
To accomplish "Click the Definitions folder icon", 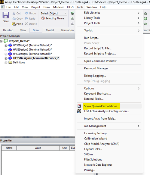I will 10,62.
